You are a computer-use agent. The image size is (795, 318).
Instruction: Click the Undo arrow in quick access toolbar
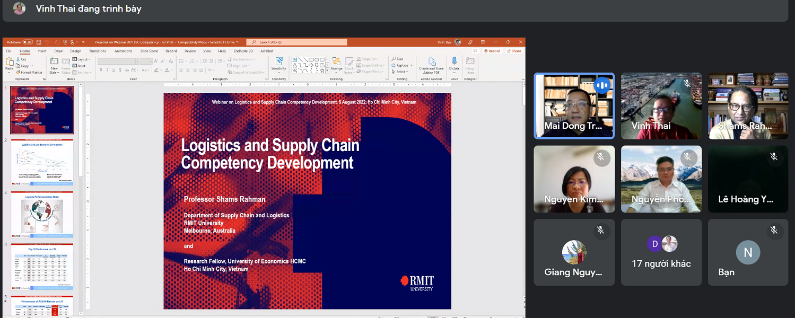click(47, 42)
